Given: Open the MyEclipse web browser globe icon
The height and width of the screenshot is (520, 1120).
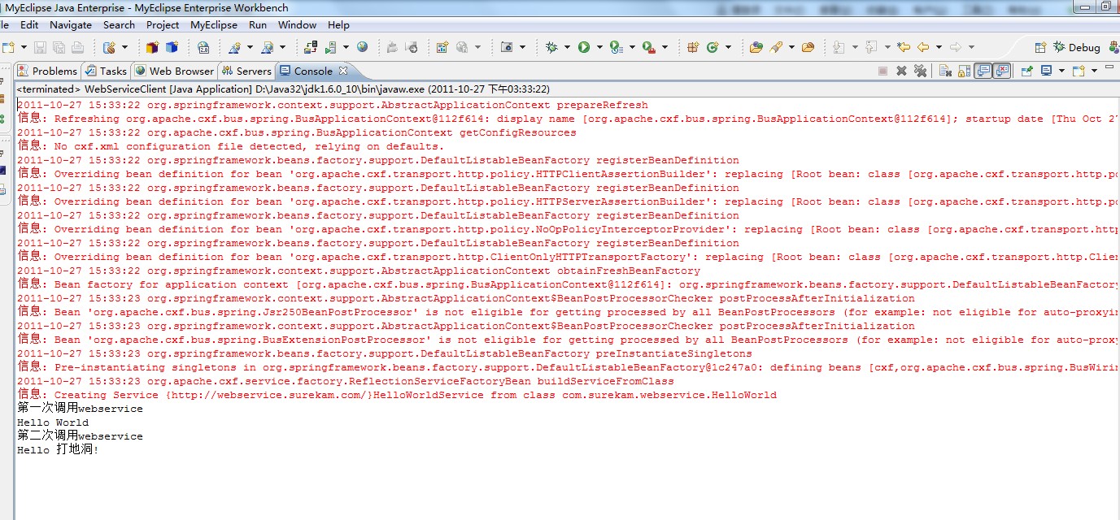Looking at the screenshot, I should [x=362, y=47].
